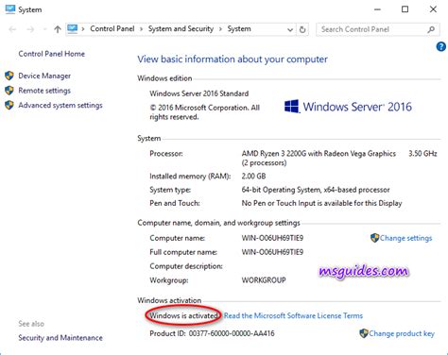Refresh the System page
This screenshot has height=355, width=448.
tap(302, 29)
